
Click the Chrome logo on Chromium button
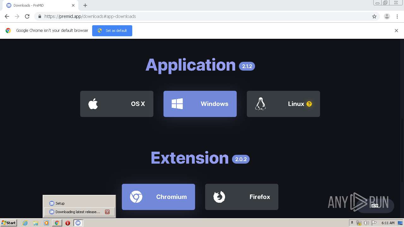136,197
